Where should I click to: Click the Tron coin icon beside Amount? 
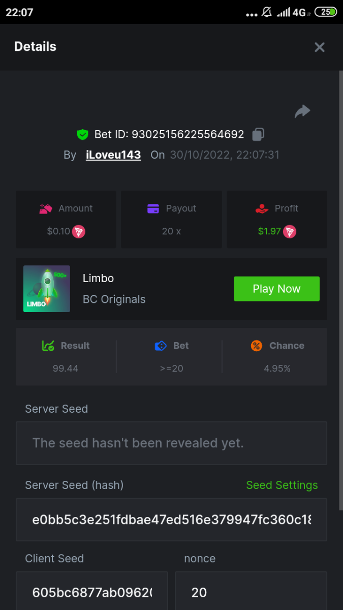pyautogui.click(x=78, y=232)
